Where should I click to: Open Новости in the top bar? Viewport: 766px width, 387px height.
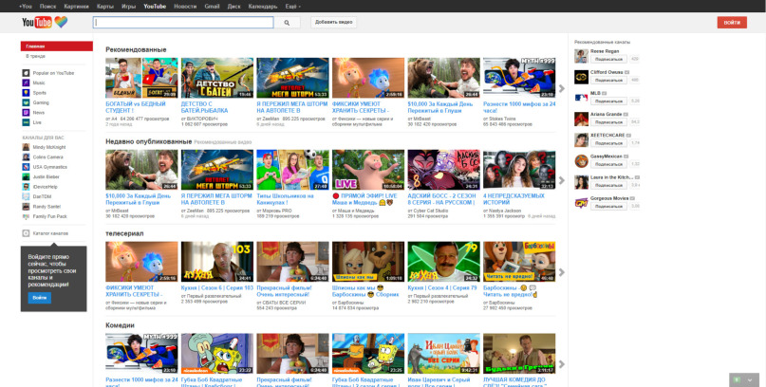click(185, 7)
